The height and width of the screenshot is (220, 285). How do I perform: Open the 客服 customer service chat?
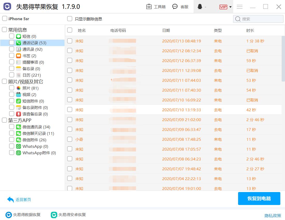pyautogui.click(x=180, y=7)
